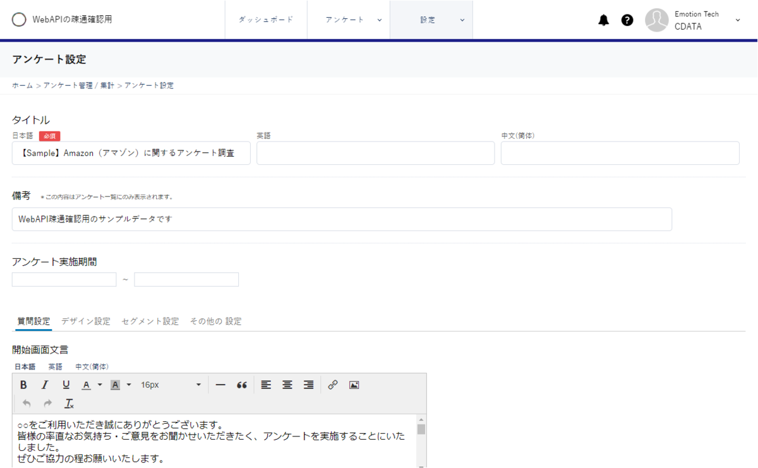Click アンケート設定 in the breadcrumb
This screenshot has height=468, width=758.
tap(149, 85)
